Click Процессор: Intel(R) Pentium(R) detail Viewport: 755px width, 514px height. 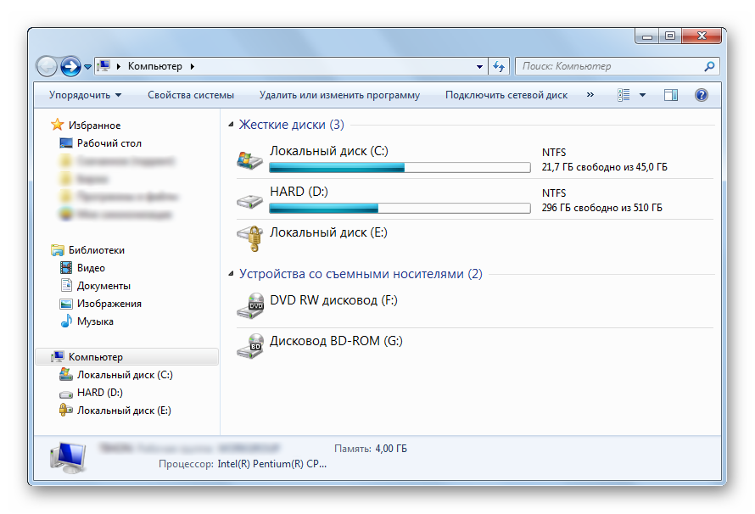click(243, 464)
